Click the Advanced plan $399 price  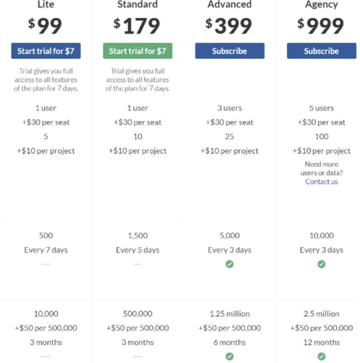point(229,26)
